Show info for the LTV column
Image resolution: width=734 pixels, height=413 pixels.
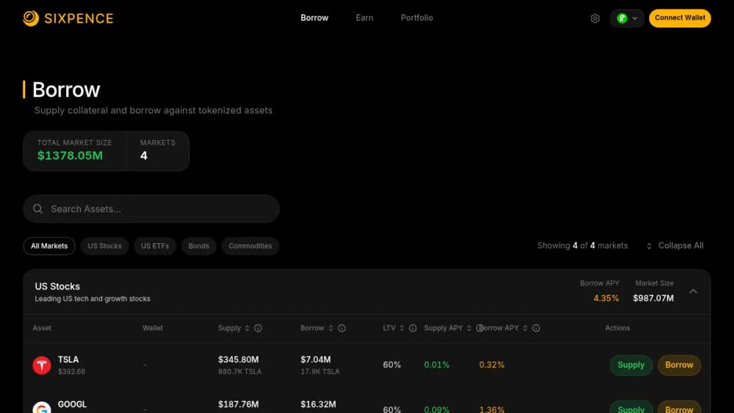pos(413,328)
